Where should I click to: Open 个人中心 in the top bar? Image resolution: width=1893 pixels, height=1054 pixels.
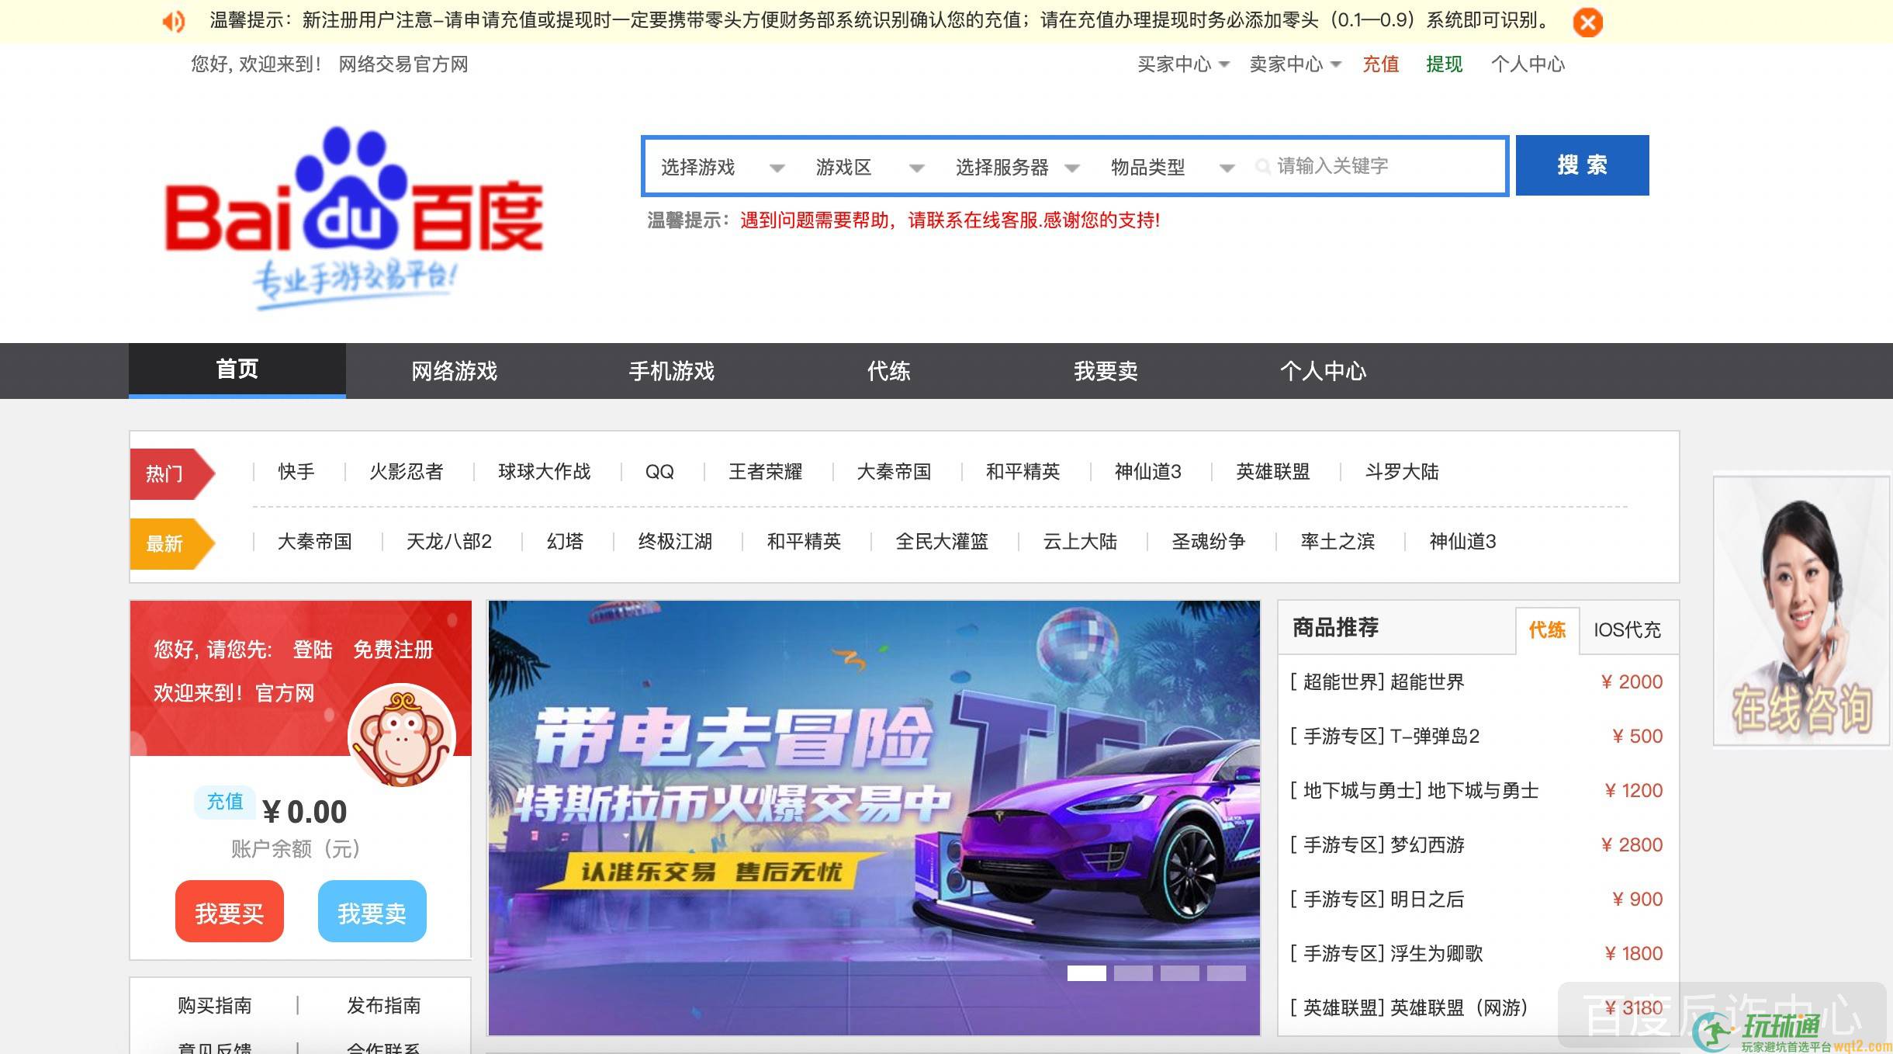coord(1528,64)
